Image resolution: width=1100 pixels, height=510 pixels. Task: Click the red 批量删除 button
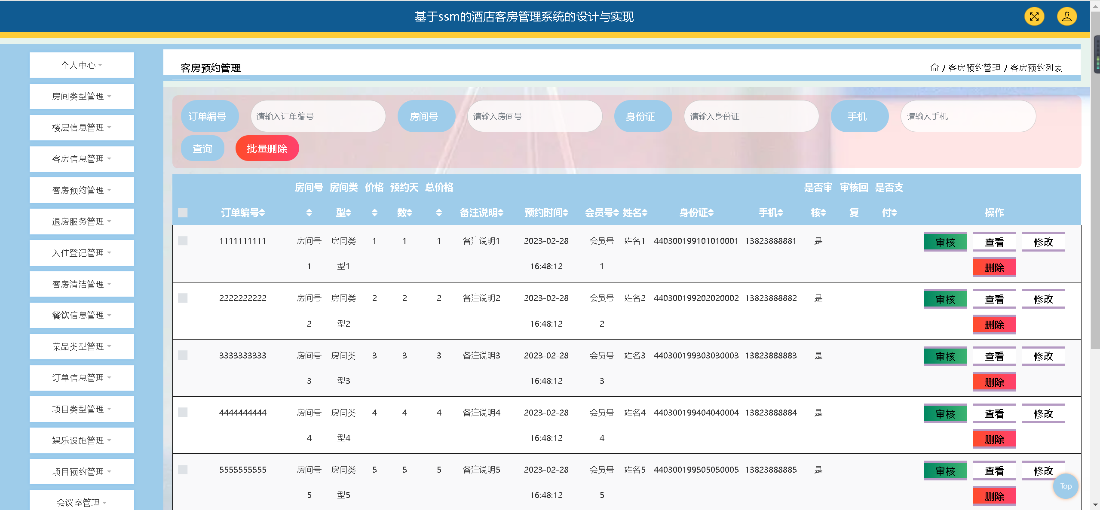pyautogui.click(x=267, y=149)
